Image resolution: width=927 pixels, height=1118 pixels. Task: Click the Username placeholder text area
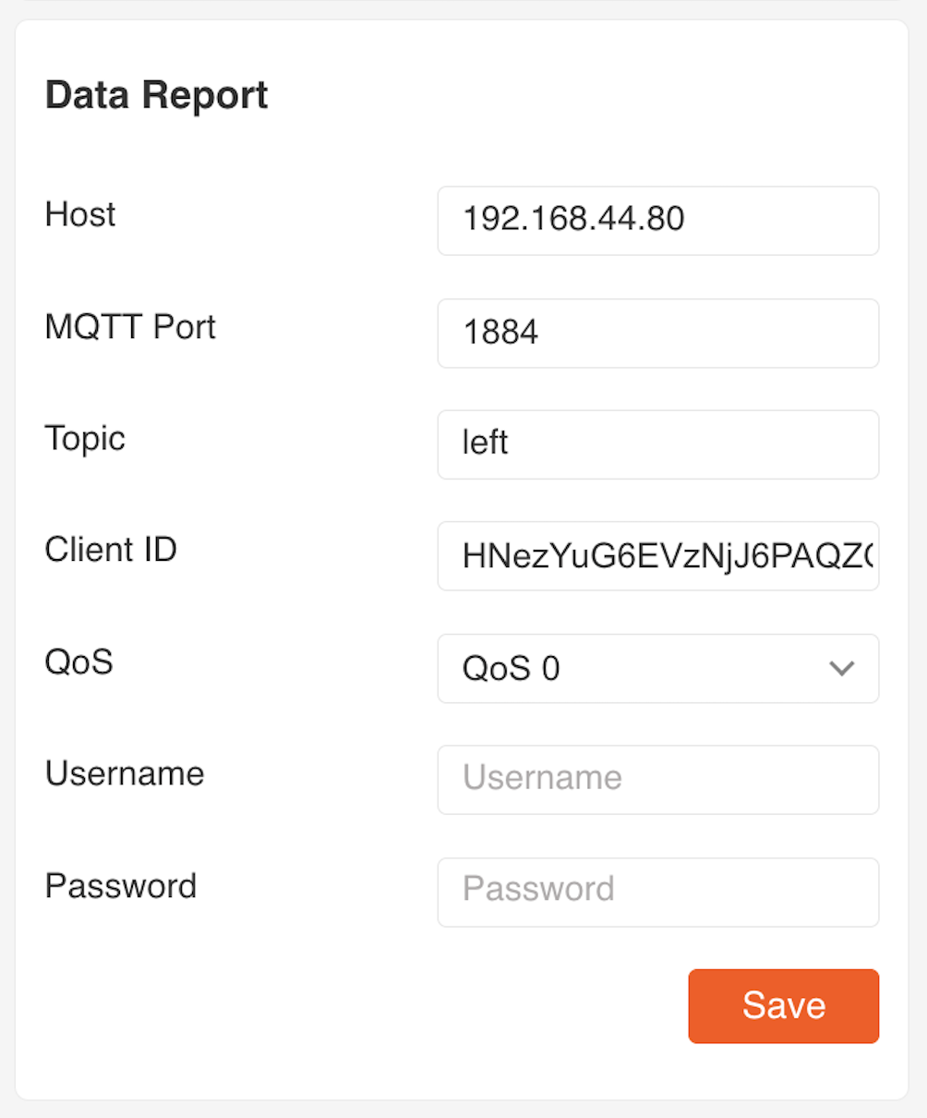[x=542, y=779]
